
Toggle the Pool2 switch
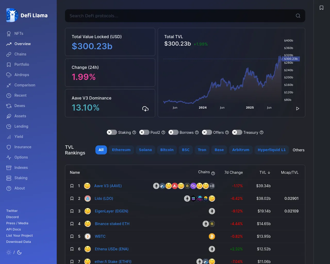(x=144, y=132)
